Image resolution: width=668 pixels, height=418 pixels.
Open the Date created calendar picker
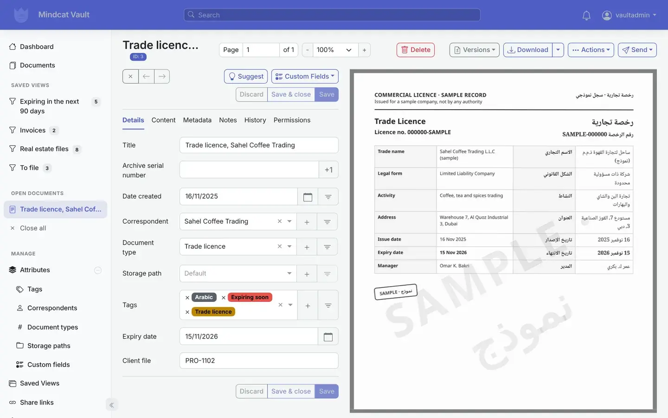pyautogui.click(x=308, y=196)
